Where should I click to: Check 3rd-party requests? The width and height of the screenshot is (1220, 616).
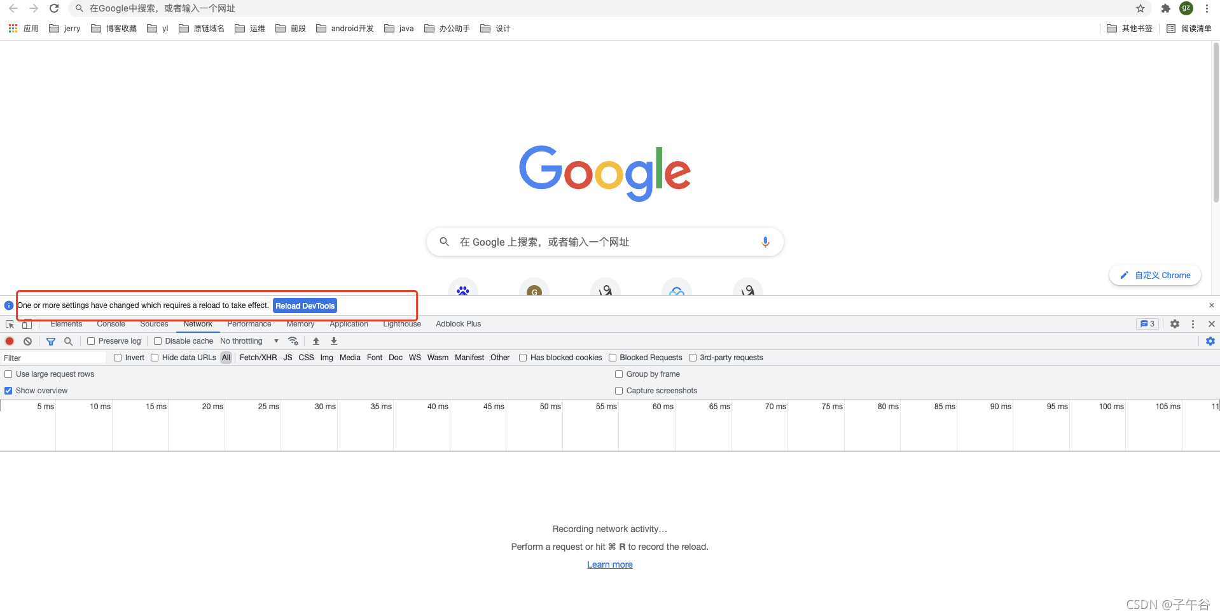[693, 358]
